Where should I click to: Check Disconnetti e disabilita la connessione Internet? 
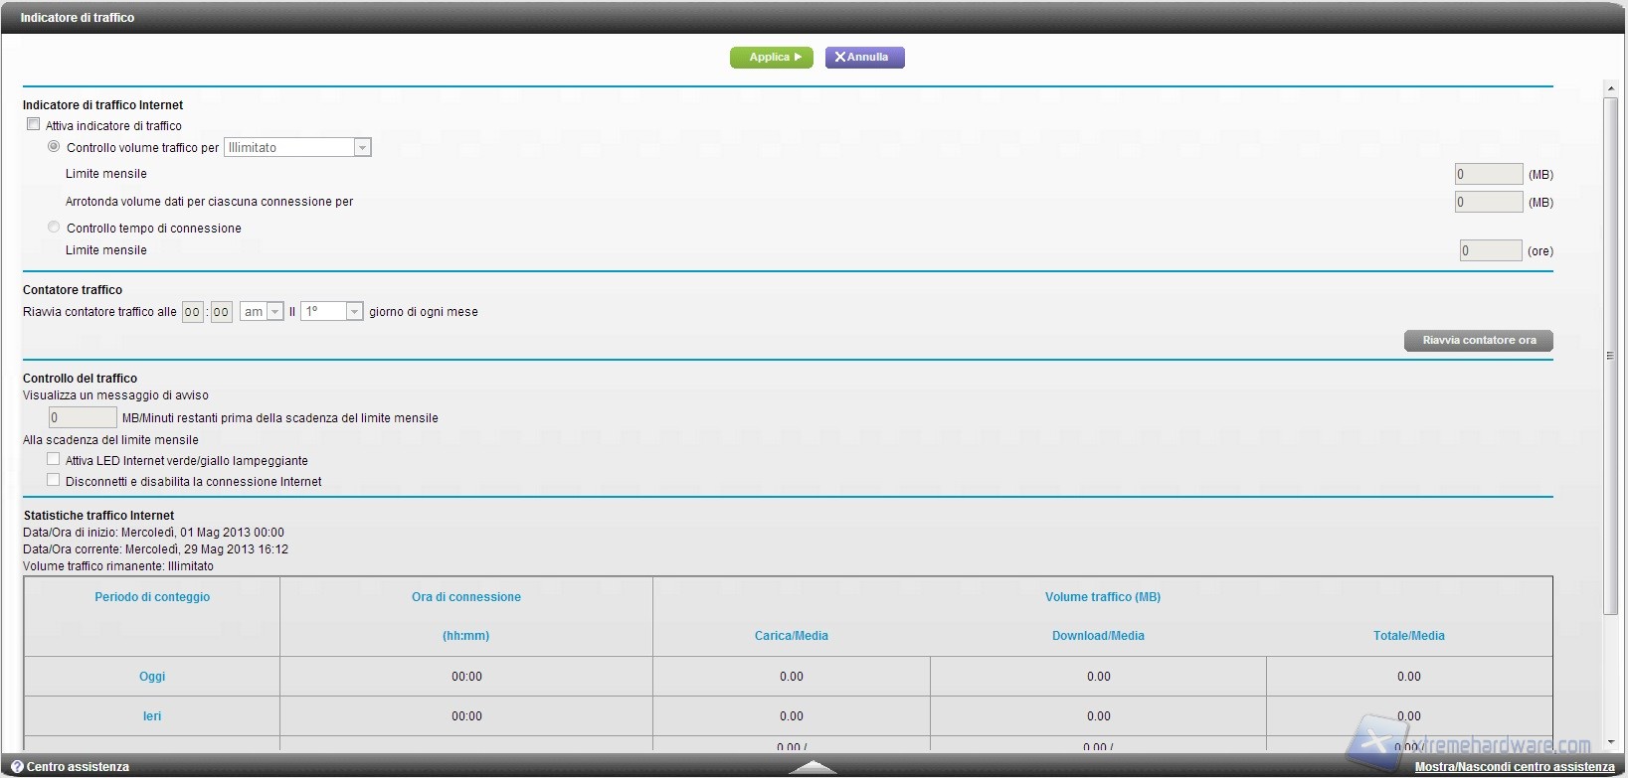pos(54,480)
